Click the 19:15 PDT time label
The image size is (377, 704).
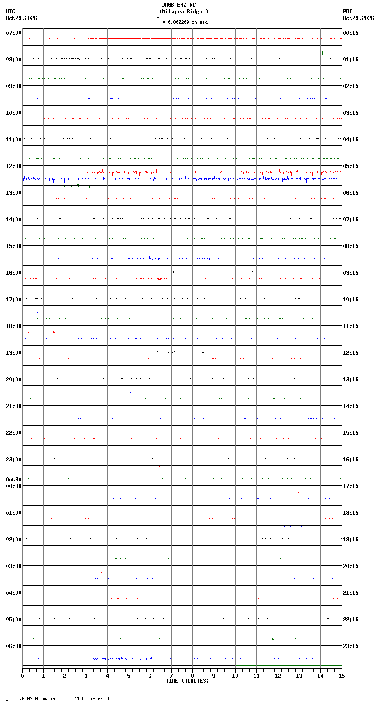351,540
